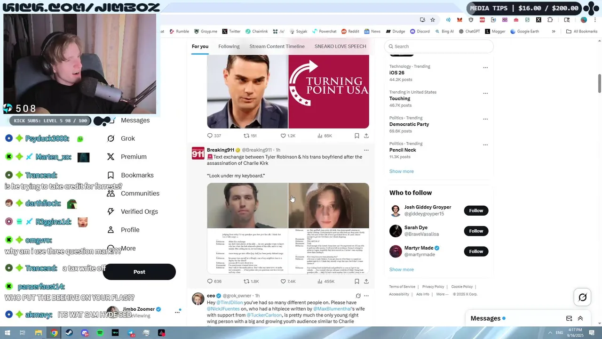Open Verified Orgs lightning icon item

[132, 211]
